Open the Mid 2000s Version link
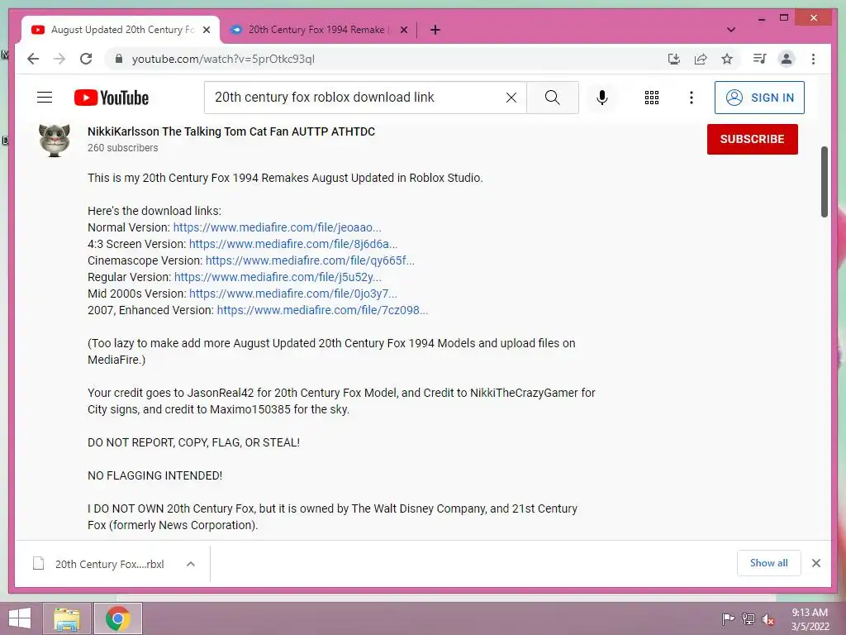The width and height of the screenshot is (846, 635). click(x=293, y=294)
